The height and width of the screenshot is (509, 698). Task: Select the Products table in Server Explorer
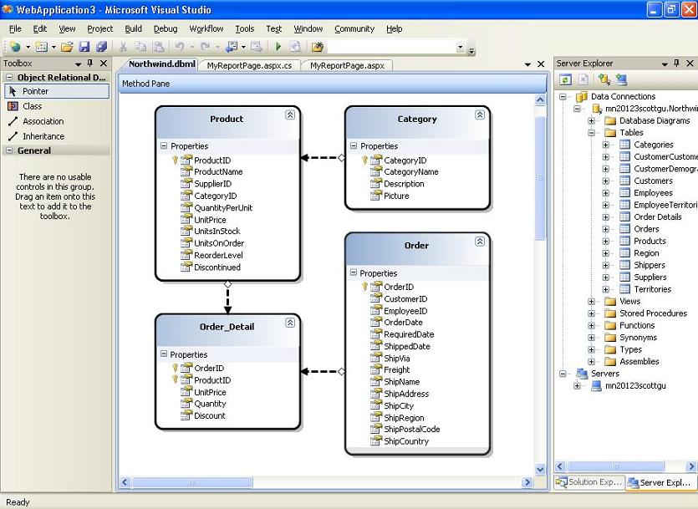[650, 242]
